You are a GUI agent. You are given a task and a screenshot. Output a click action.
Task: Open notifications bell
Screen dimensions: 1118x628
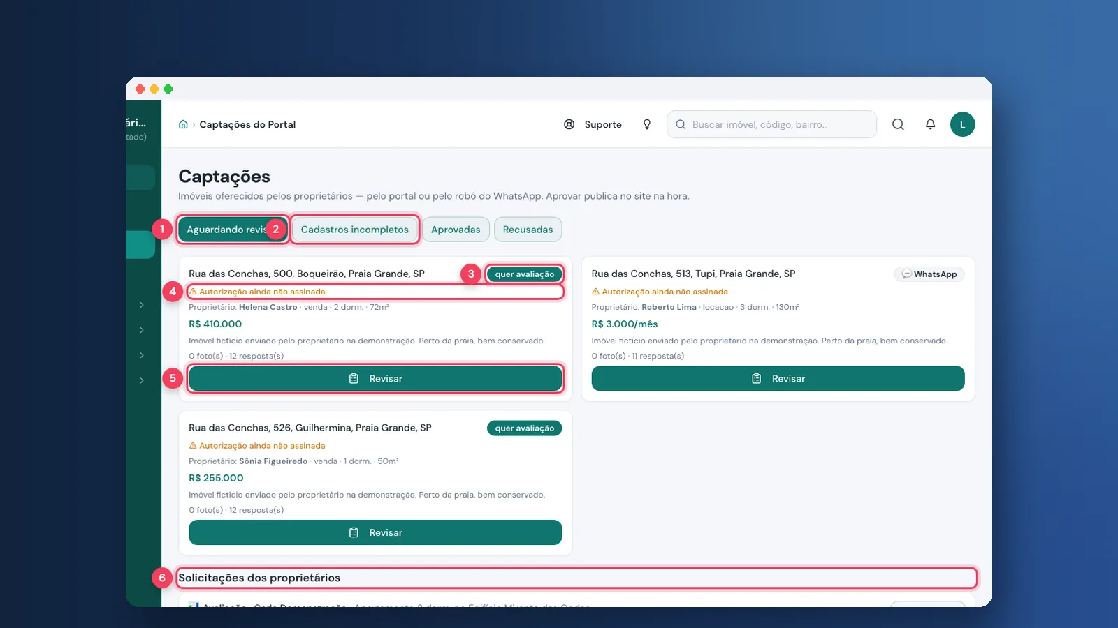(x=930, y=124)
